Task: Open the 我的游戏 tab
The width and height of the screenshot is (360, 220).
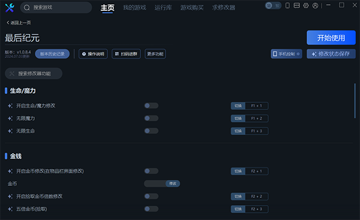Action: (134, 8)
